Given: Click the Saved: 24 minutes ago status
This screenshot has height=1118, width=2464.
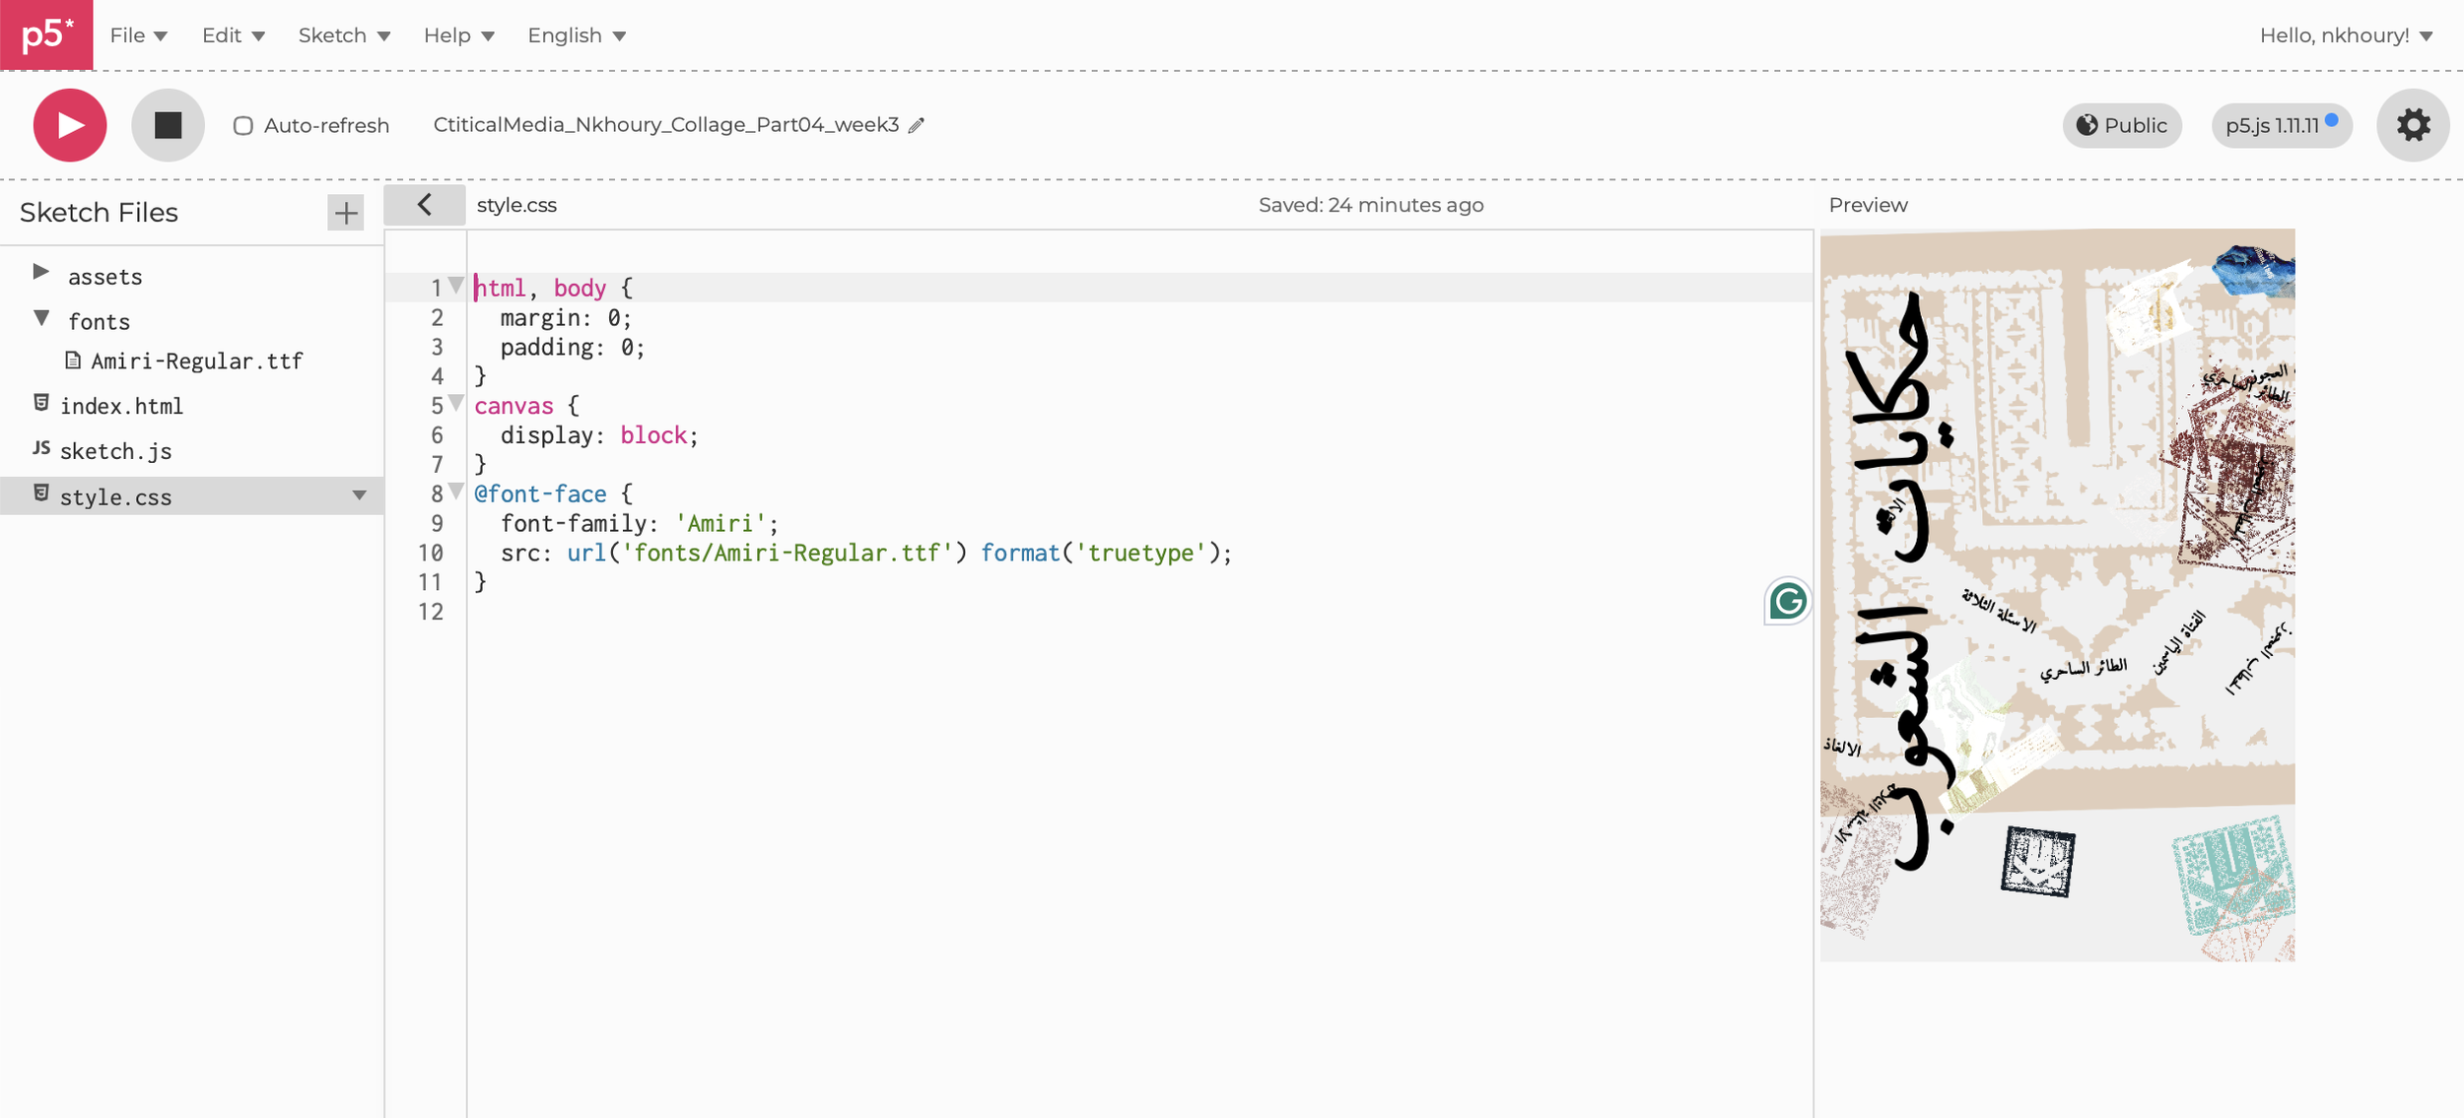Looking at the screenshot, I should pos(1371,205).
